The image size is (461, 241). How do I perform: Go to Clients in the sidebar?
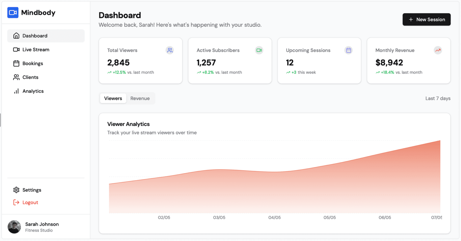point(30,77)
